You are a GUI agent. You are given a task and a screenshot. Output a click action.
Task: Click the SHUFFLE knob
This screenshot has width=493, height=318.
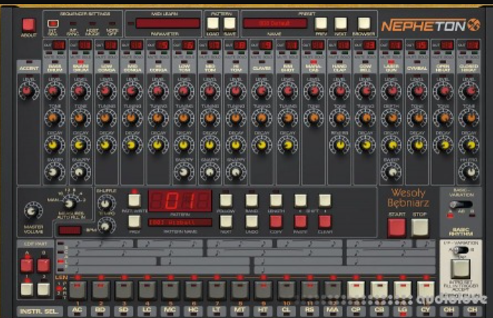pos(105,204)
